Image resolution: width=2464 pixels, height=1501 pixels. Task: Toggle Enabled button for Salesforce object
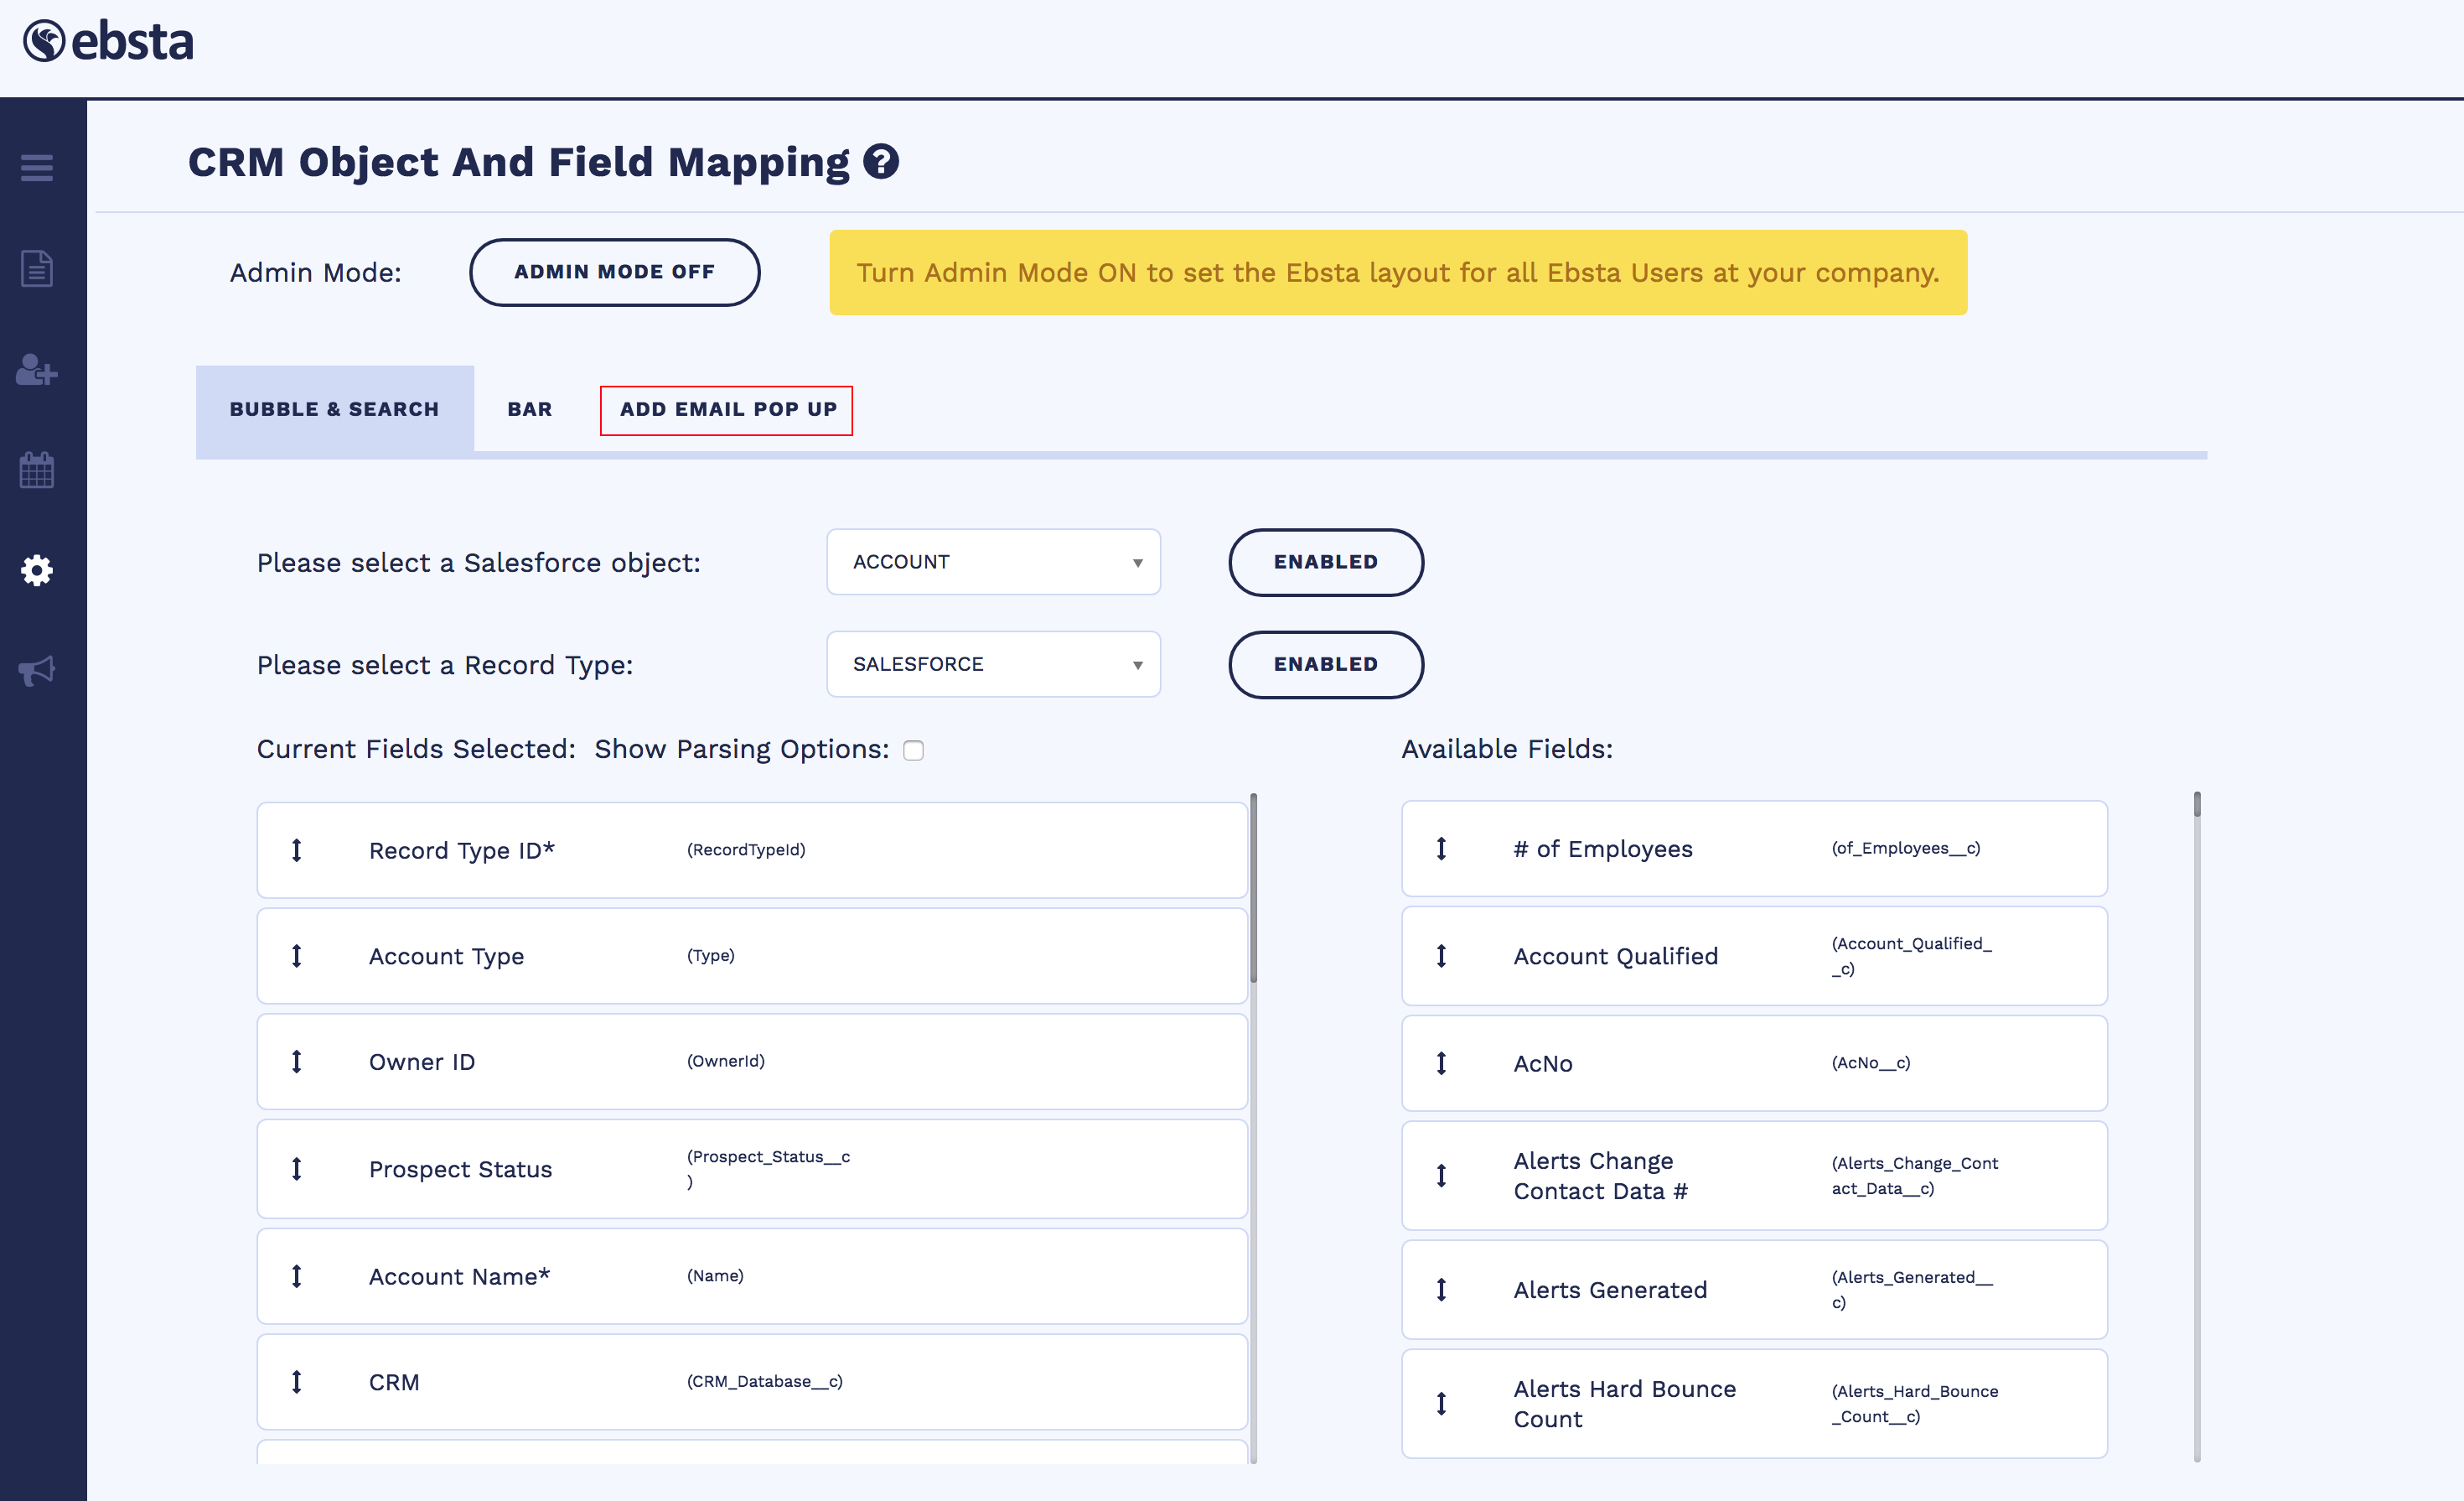(1325, 563)
